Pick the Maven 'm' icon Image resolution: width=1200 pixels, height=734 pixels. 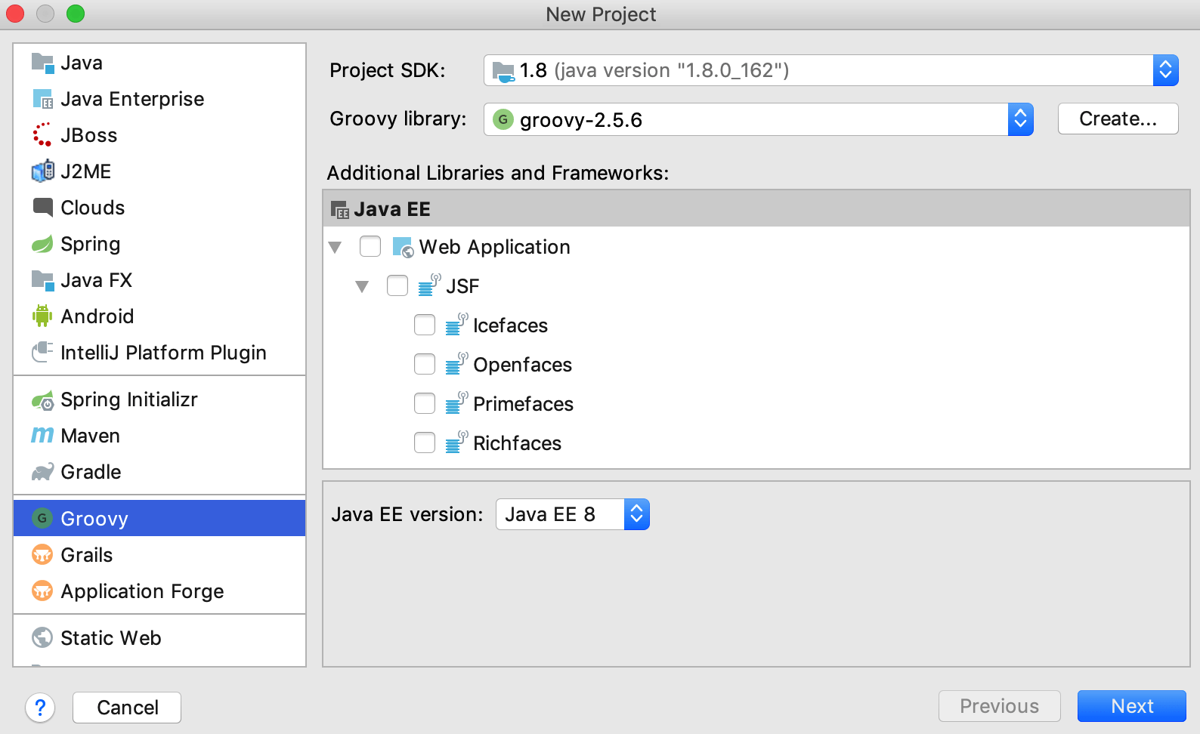pyautogui.click(x=42, y=436)
